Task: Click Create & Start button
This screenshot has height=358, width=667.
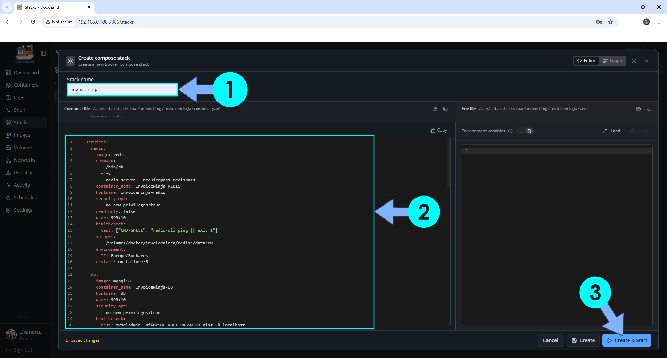Action: 627,340
